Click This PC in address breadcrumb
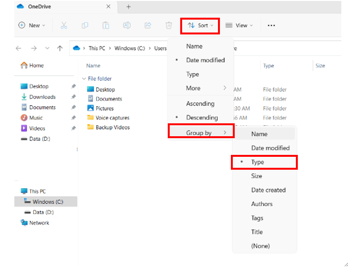The image size is (348, 272). click(x=97, y=48)
